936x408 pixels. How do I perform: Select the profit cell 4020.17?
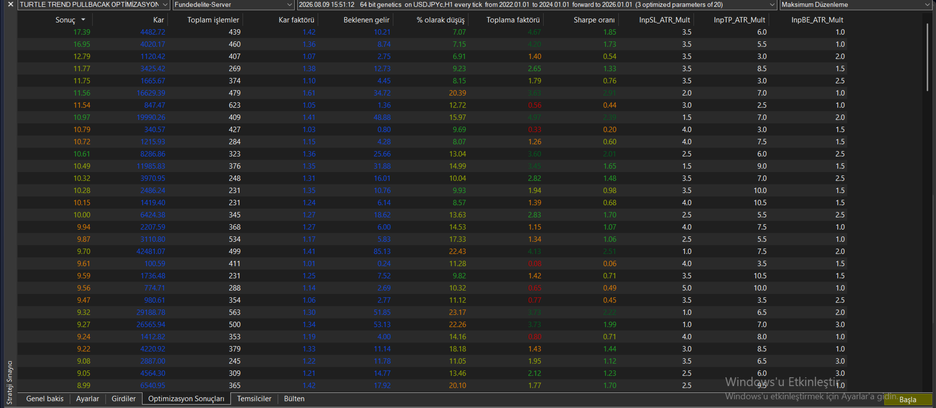[x=153, y=44]
